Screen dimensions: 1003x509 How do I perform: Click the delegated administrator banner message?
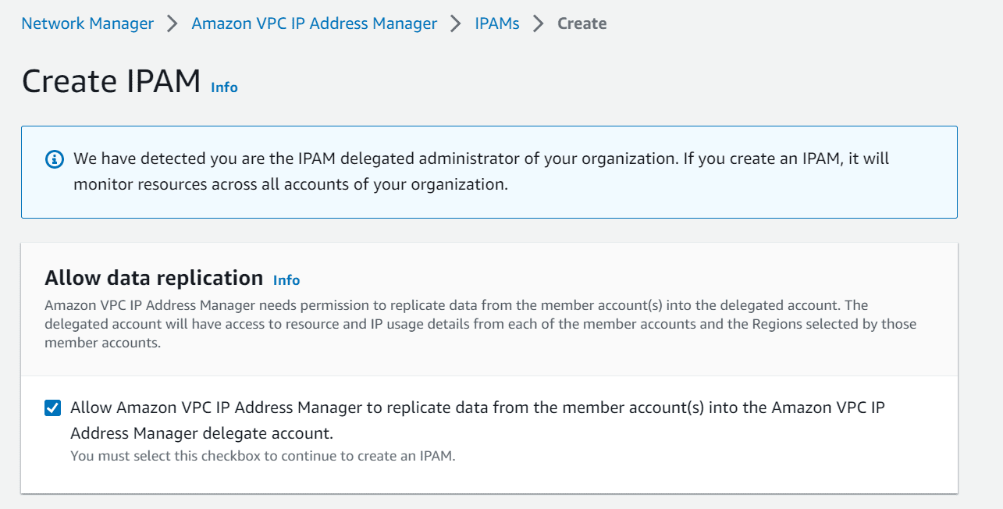(x=482, y=172)
